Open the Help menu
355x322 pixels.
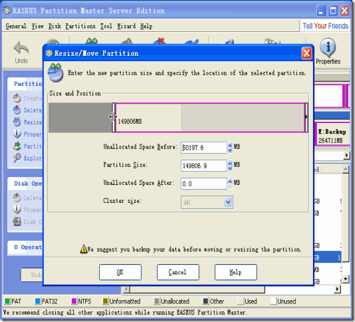146,26
